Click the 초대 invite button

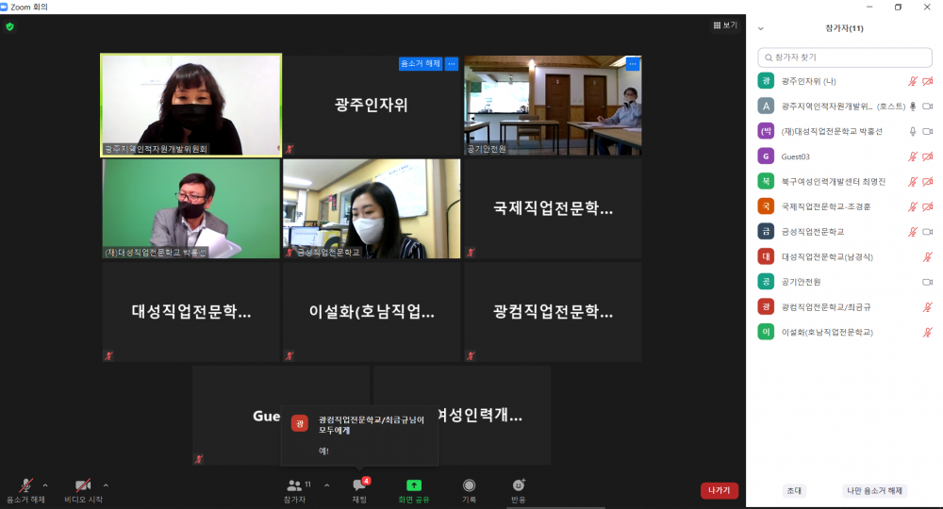(x=794, y=490)
